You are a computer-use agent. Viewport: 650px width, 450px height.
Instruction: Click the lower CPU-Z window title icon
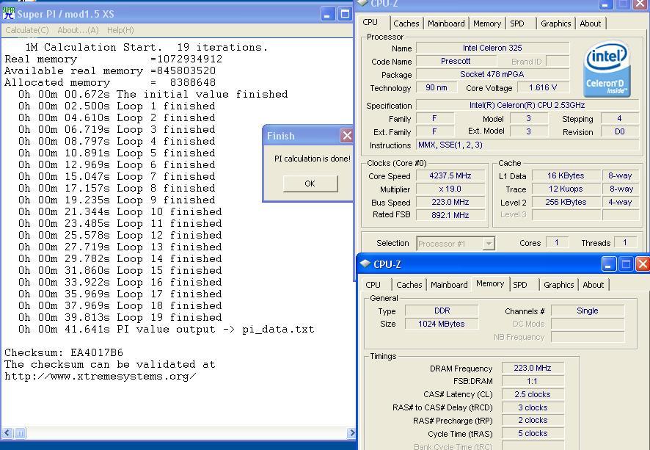365,264
